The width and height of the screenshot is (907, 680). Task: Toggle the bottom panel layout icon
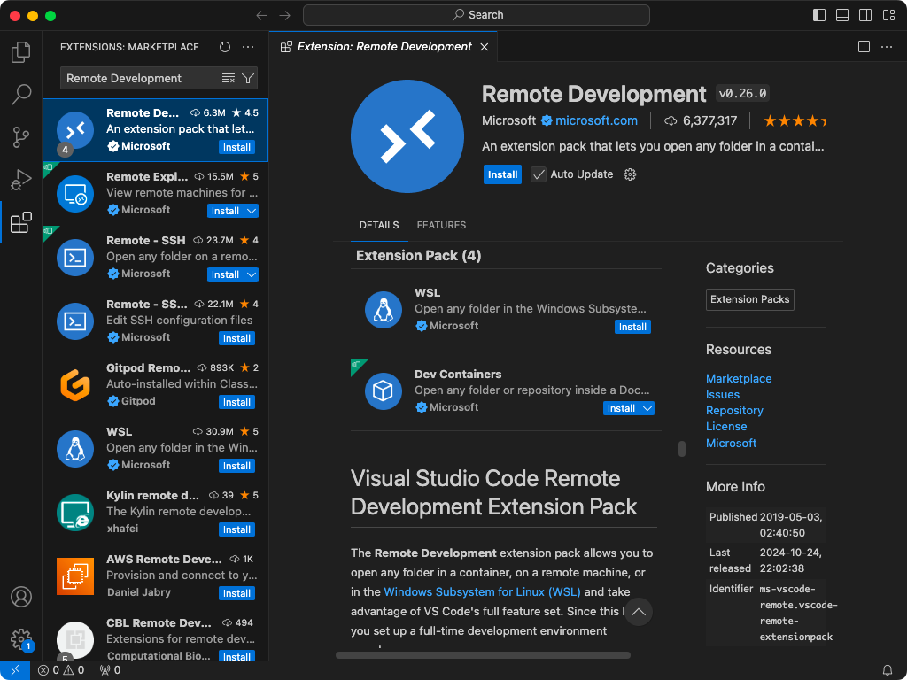[842, 15]
